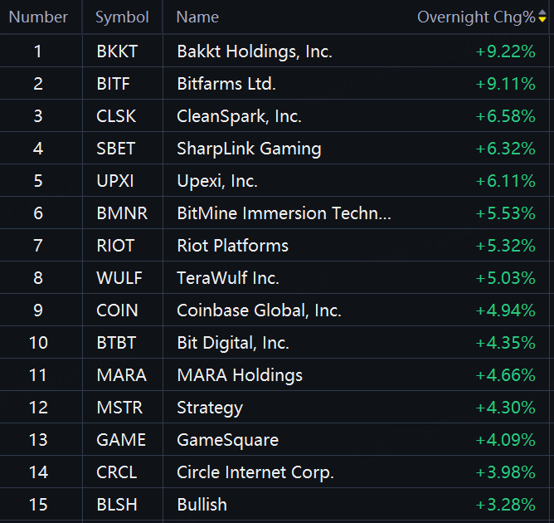
Task: Click the Bitfarms Ltd. company name
Action: click(226, 84)
